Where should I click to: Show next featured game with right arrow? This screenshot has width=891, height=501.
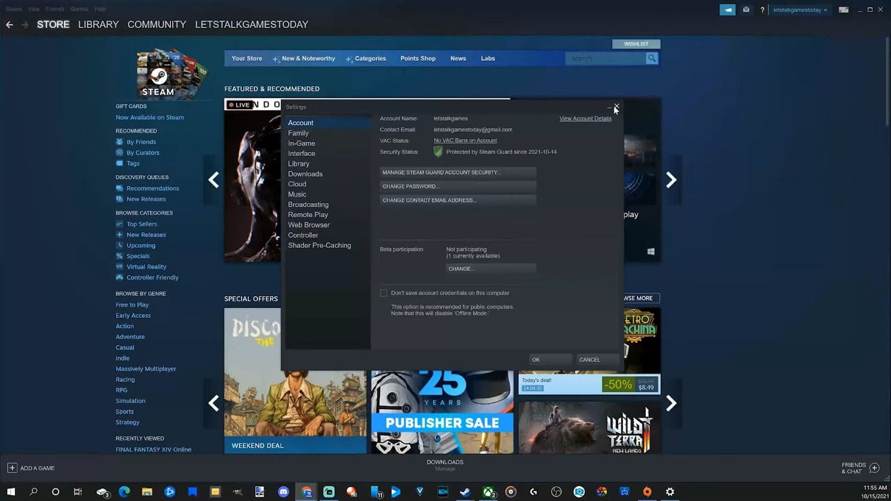pos(671,180)
